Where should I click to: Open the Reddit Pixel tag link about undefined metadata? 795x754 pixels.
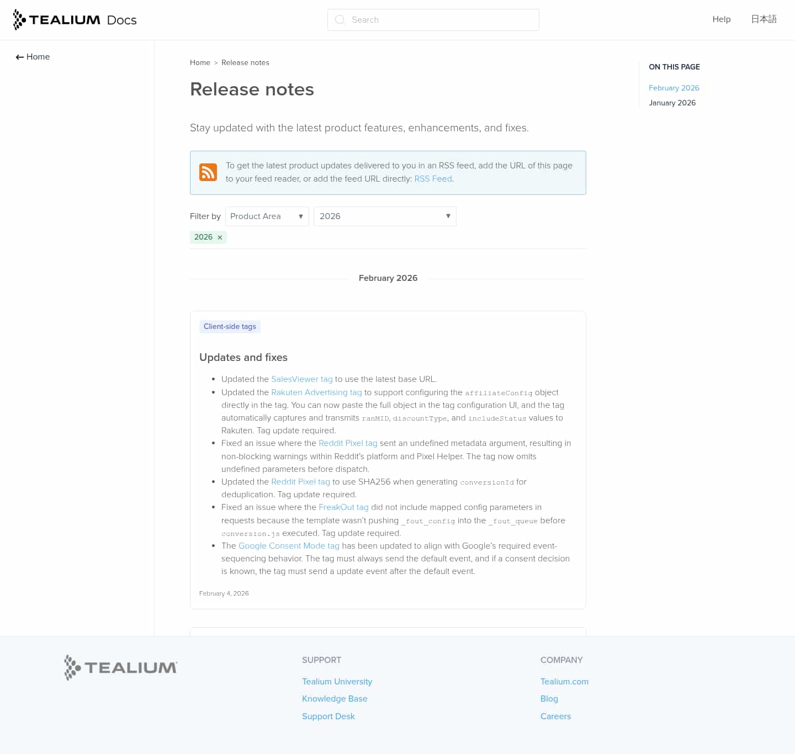348,443
